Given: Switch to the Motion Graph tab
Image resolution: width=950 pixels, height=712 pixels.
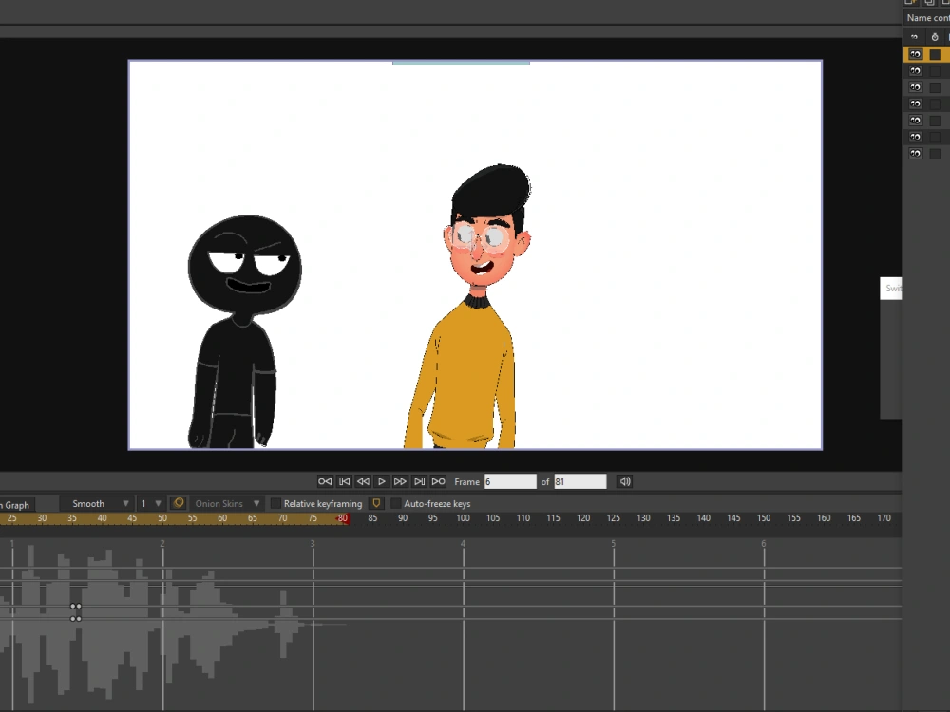Looking at the screenshot, I should tap(17, 505).
